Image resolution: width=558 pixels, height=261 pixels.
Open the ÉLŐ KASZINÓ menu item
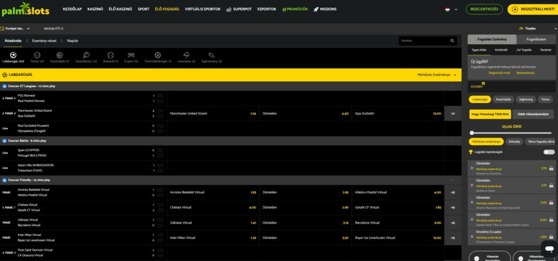[120, 9]
